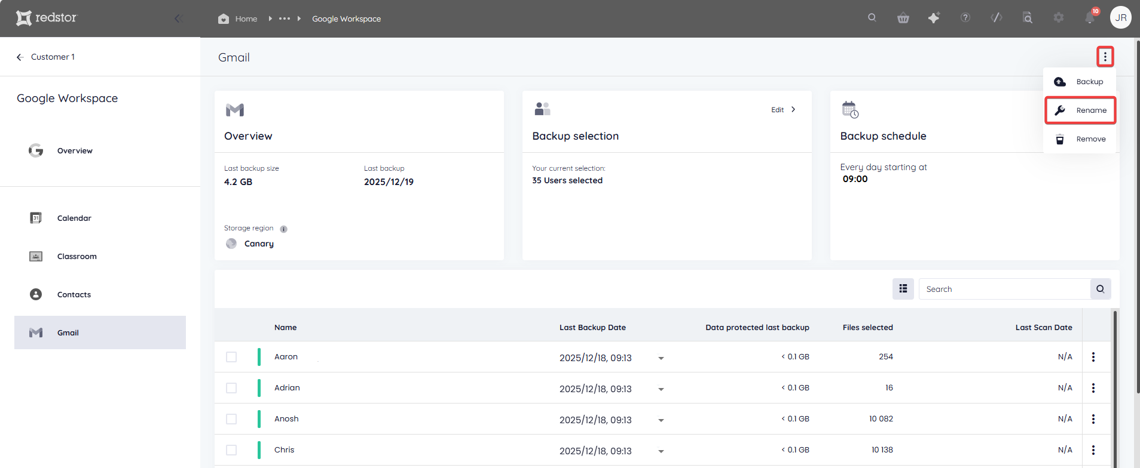Image resolution: width=1140 pixels, height=468 pixels.
Task: Collapse the sidebar with the chevron arrow
Action: 178,19
